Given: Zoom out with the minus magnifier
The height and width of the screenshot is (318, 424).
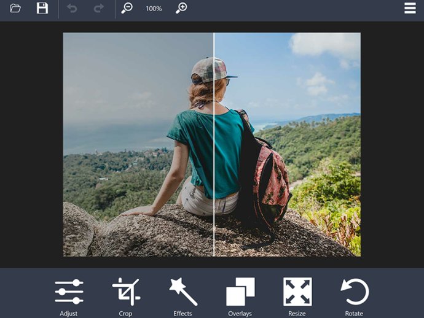Looking at the screenshot, I should tap(127, 8).
